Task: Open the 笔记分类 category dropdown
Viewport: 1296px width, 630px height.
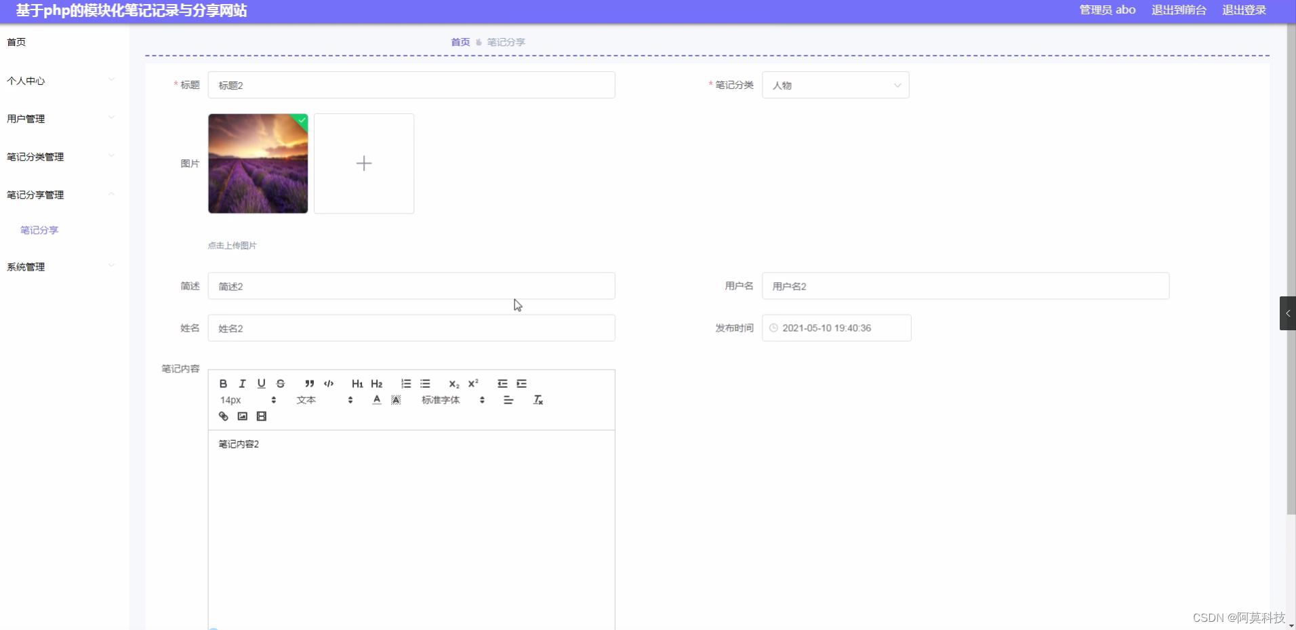Action: tap(835, 85)
